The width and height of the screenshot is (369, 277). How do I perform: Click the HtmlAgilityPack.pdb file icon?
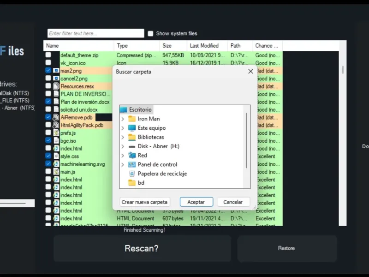(x=56, y=125)
